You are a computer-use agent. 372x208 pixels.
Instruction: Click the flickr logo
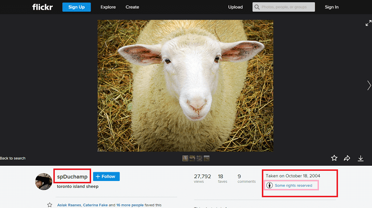click(x=42, y=7)
